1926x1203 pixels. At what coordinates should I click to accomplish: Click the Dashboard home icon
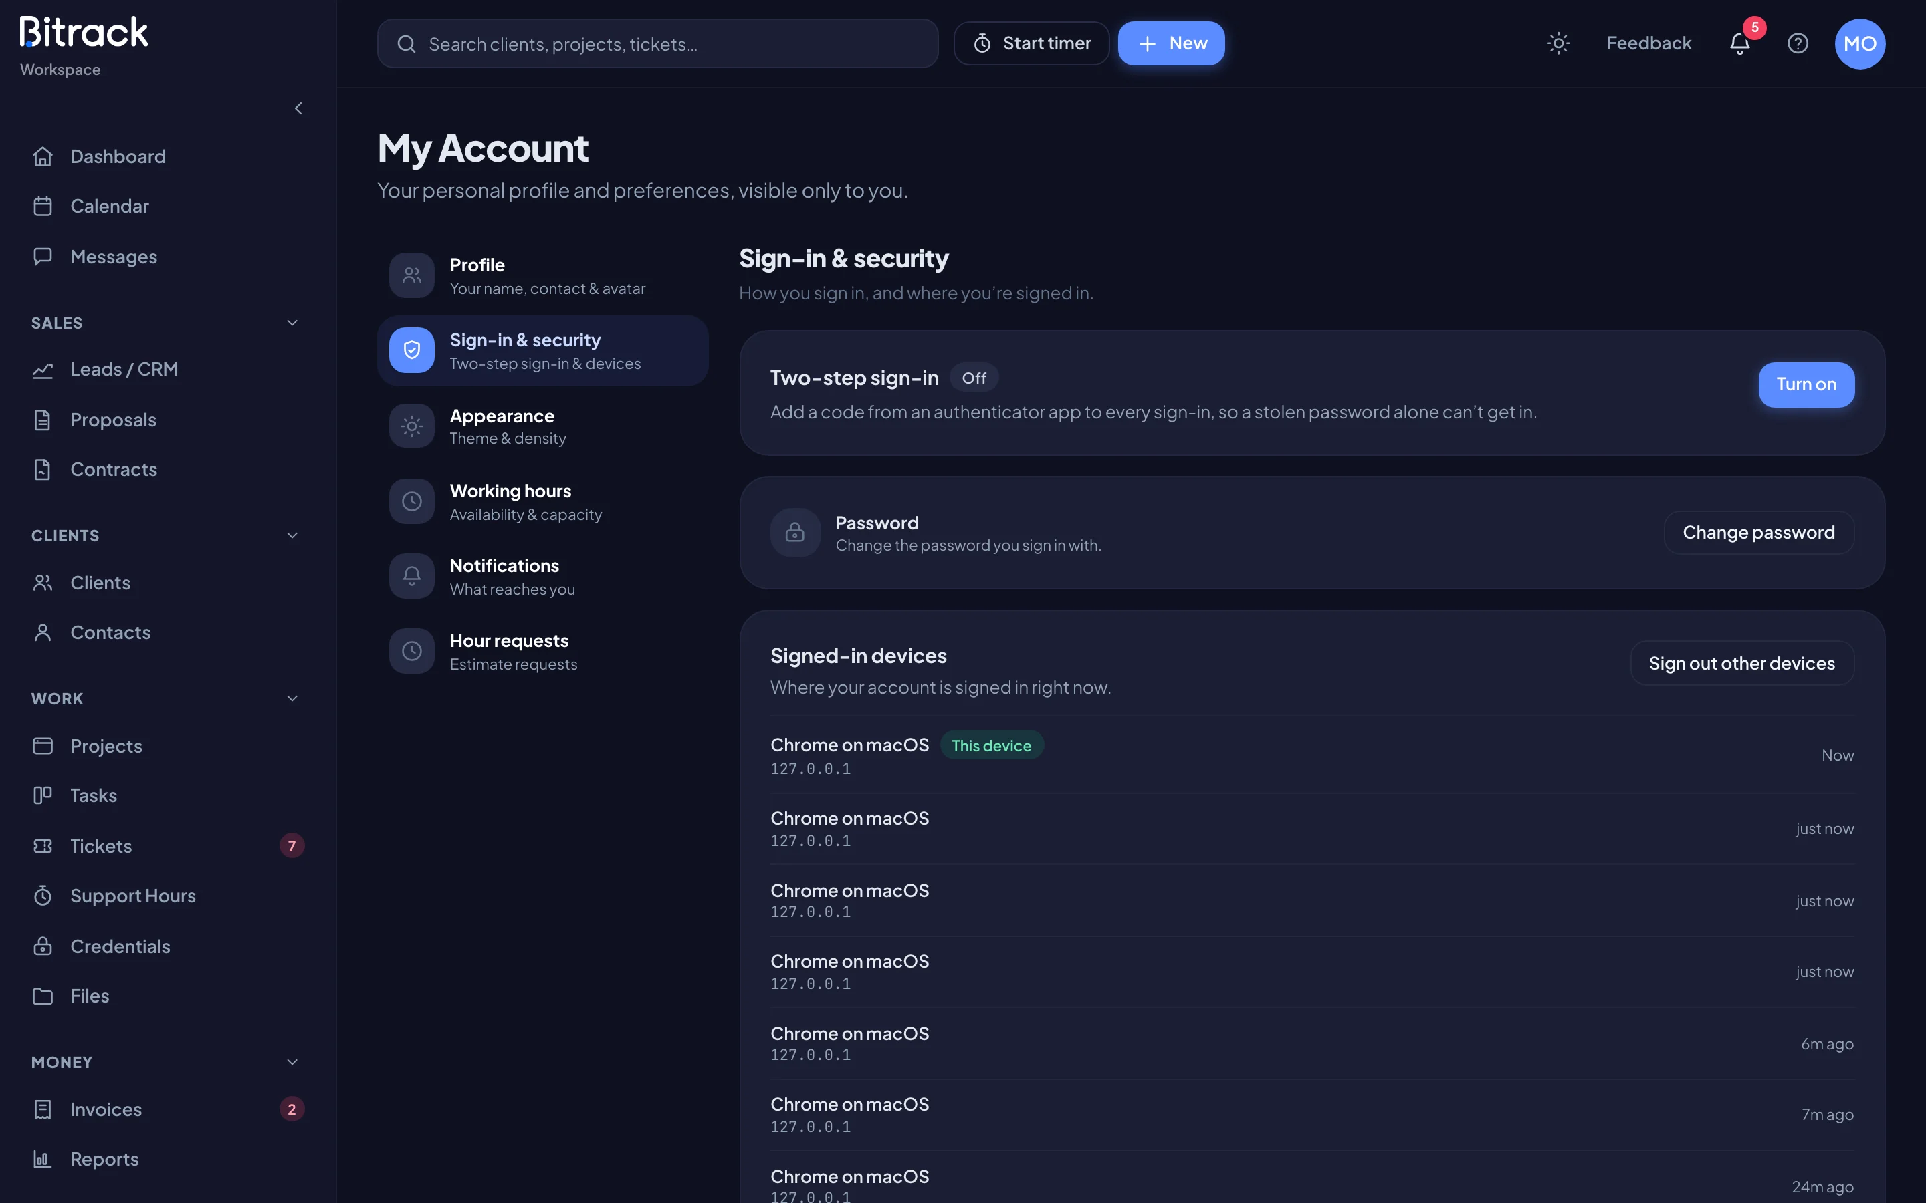(43, 157)
